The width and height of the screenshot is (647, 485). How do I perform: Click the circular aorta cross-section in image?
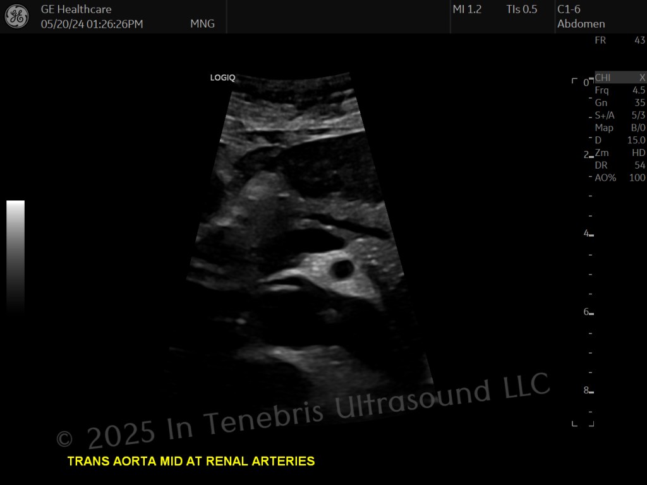(343, 269)
